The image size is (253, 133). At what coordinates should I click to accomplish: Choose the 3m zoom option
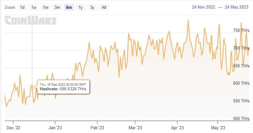click(57, 7)
